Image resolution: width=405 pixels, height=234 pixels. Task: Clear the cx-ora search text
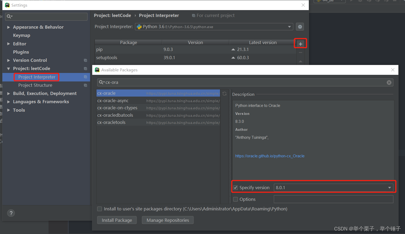[x=389, y=83]
